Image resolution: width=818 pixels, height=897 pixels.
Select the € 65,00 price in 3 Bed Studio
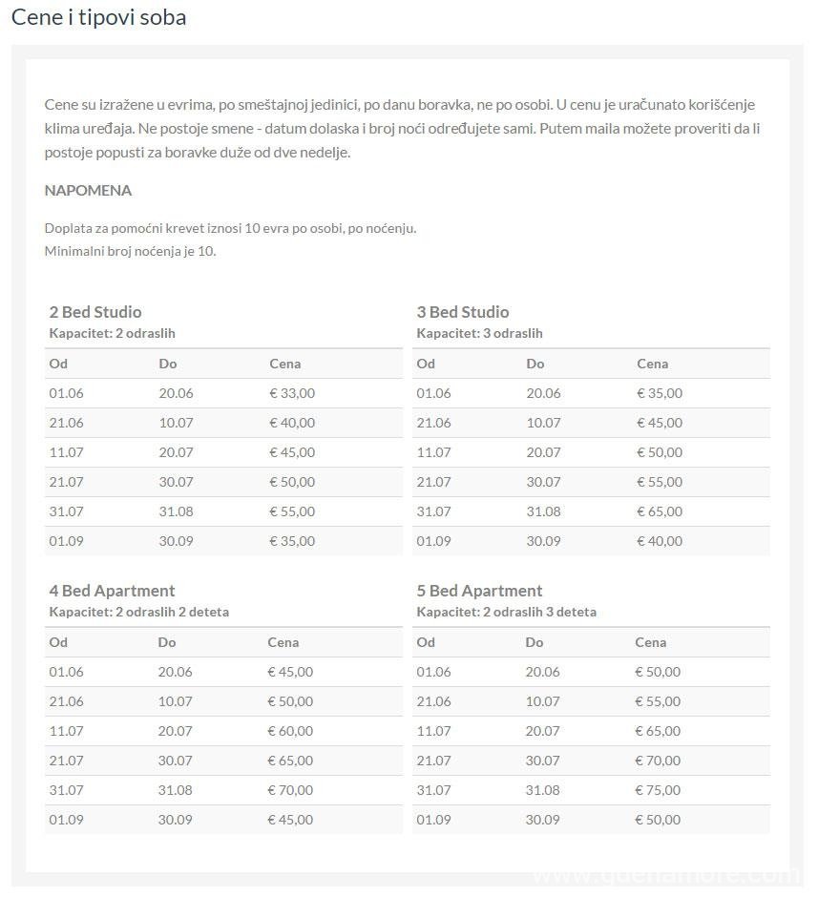660,511
